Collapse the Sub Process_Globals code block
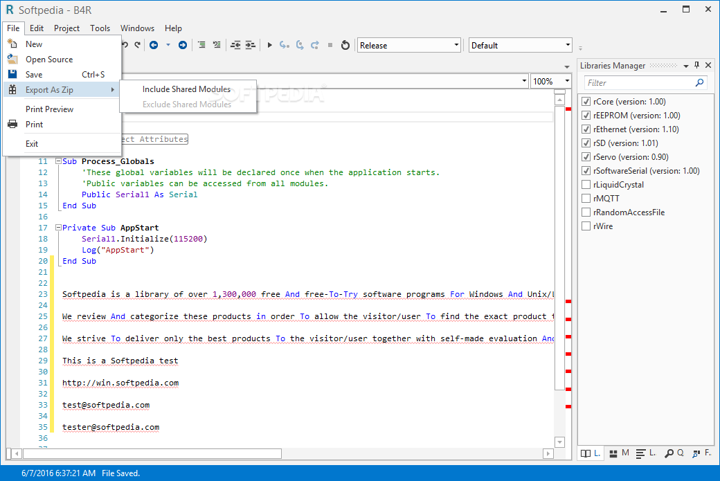Viewport: 720px width, 481px height. tap(58, 161)
